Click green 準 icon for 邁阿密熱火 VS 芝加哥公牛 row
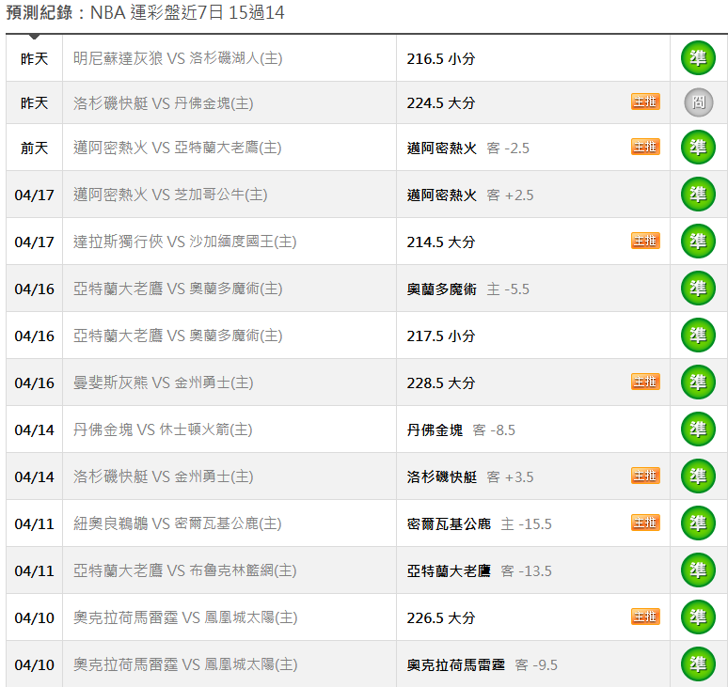Viewport: 728px width, 687px height. coord(698,195)
